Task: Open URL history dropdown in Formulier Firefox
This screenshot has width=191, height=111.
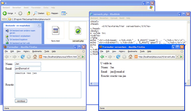Action: (x=79, y=57)
